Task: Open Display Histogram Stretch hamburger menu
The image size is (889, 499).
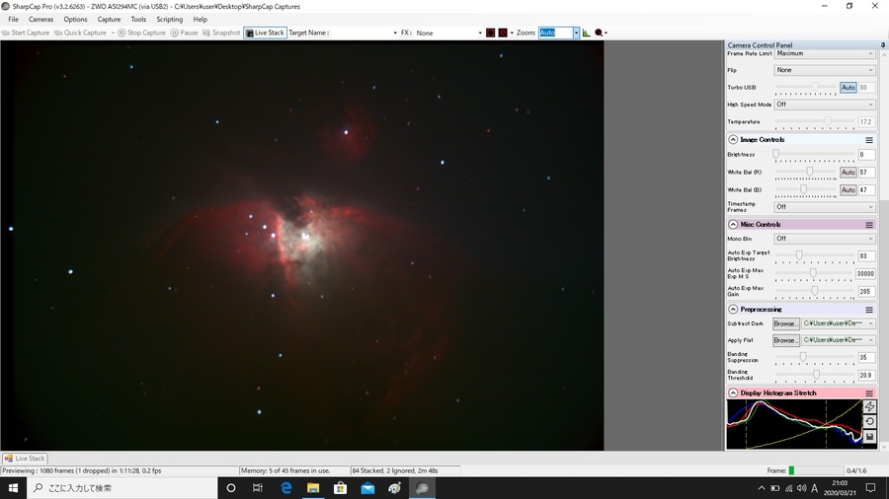Action: [x=869, y=392]
